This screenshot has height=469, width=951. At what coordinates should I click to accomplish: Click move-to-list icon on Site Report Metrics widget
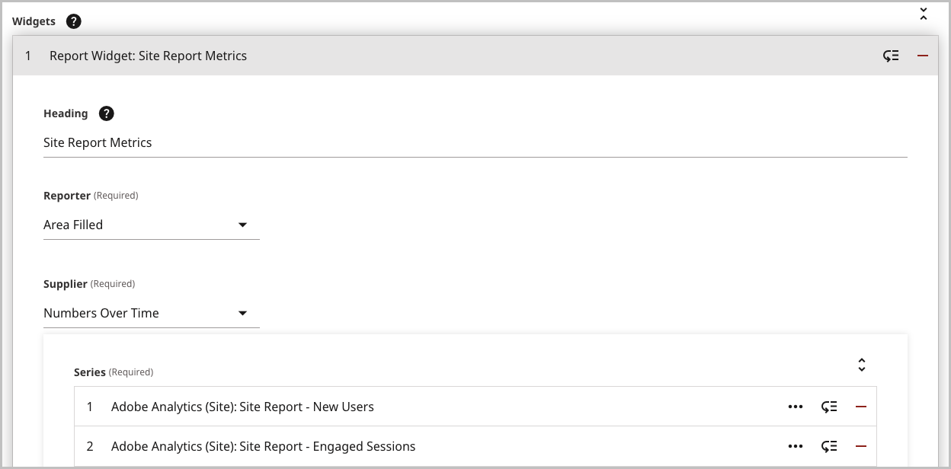point(890,55)
